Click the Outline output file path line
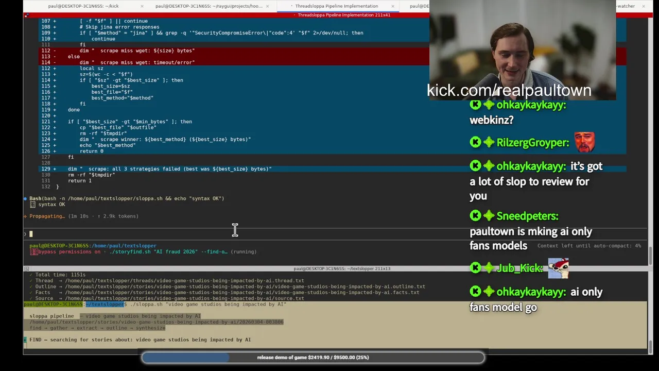659x371 pixels. click(227, 286)
